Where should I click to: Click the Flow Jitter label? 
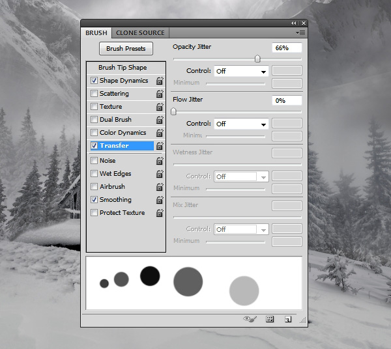[188, 100]
